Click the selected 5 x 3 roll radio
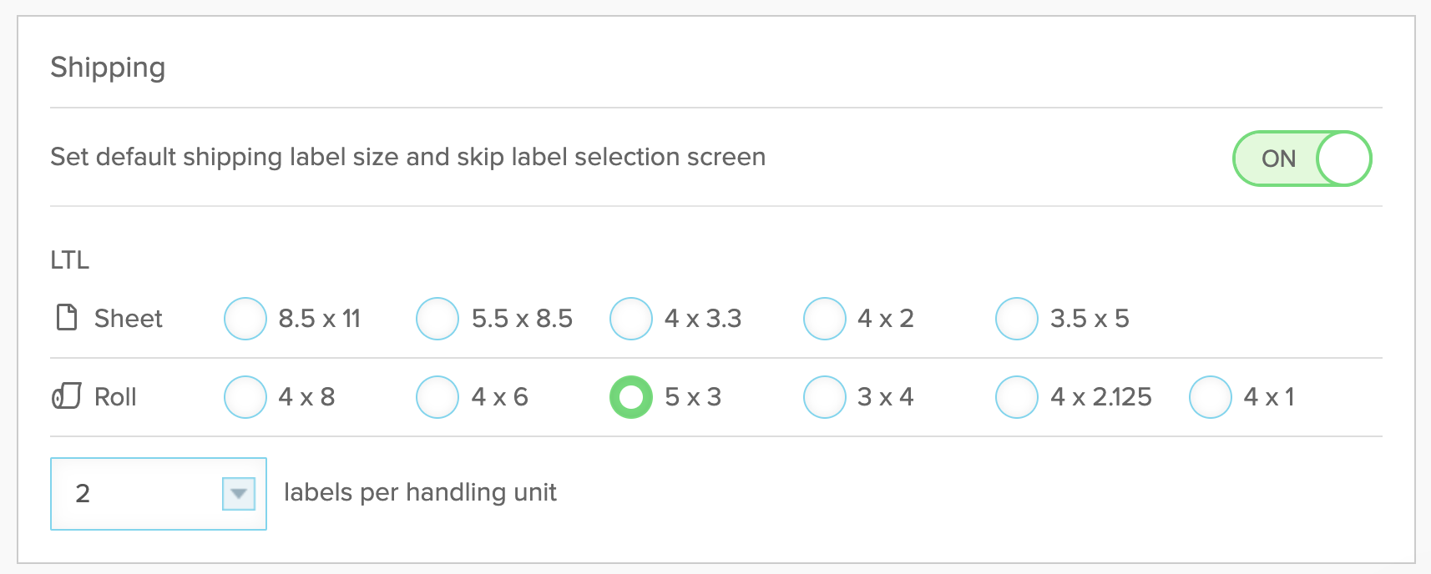Viewport: 1431px width, 574px height. click(631, 397)
